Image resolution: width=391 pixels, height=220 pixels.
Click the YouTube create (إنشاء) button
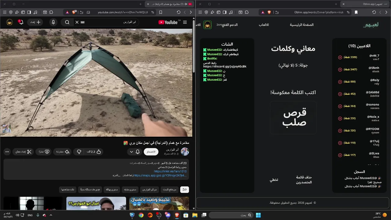point(36,22)
